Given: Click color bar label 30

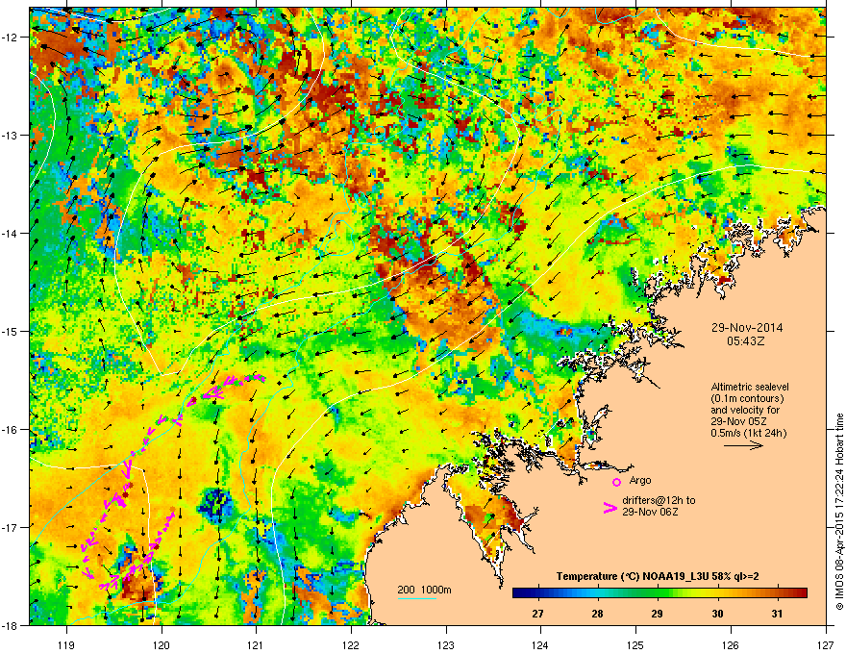Looking at the screenshot, I should tap(717, 614).
